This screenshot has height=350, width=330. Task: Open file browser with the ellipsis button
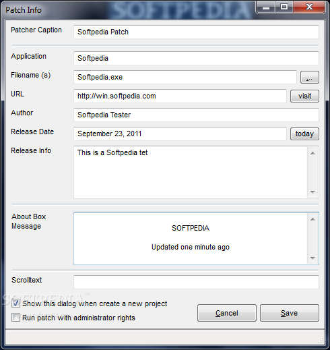tap(310, 78)
